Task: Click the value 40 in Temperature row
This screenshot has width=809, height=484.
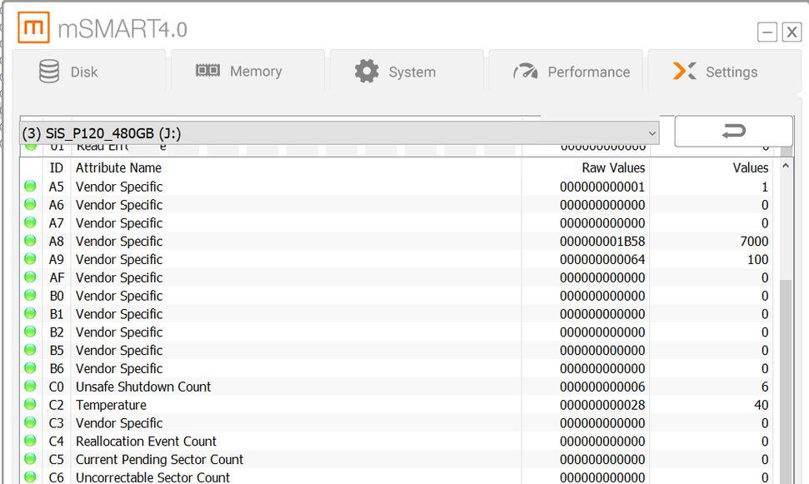Action: pyautogui.click(x=762, y=405)
